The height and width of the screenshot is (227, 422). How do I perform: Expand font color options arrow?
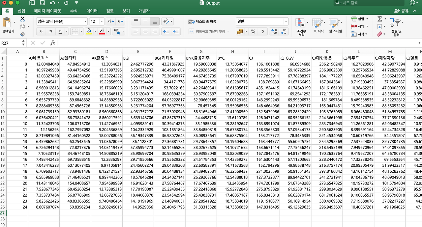(x=108, y=31)
